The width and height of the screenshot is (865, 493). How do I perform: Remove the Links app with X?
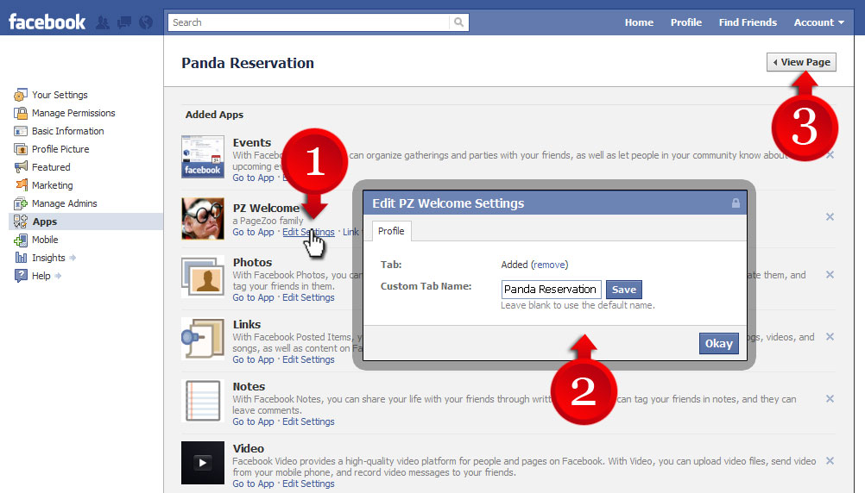pos(830,337)
